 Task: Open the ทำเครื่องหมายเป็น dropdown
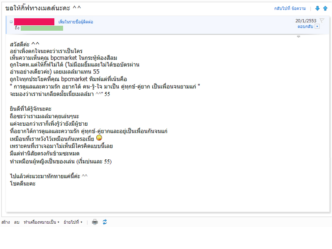click(41, 222)
